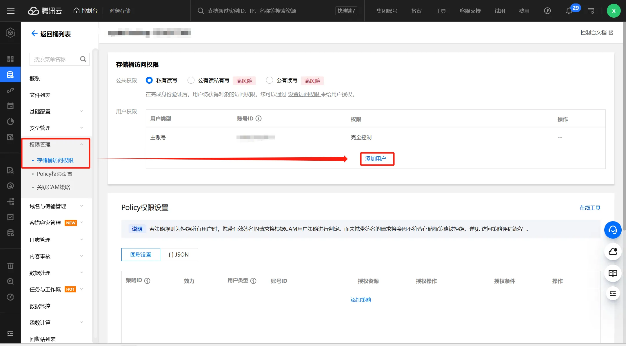Screen dimensions: 626x346
Task: Click the calendar icon in left rail
Action: [x=10, y=106]
